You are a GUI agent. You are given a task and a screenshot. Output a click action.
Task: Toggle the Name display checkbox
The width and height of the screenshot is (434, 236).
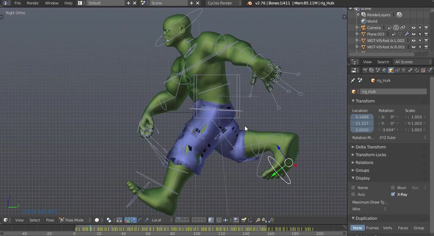point(353,187)
